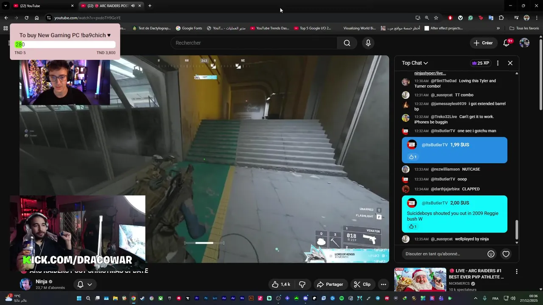Like ItsButlerTV's 1,99 $US Super Chat

(x=412, y=157)
